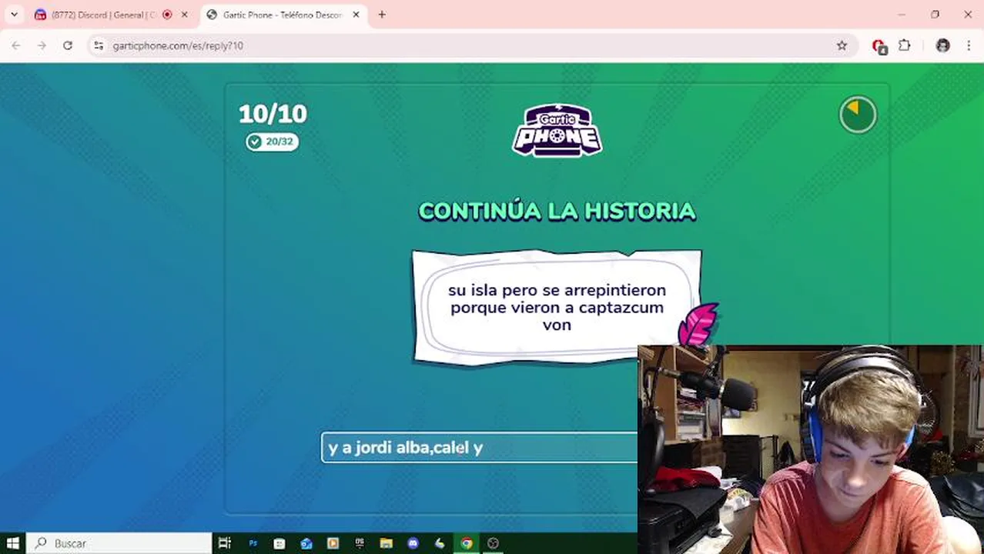The image size is (984, 554).
Task: Click the Gartic Phone logo
Action: pyautogui.click(x=557, y=130)
